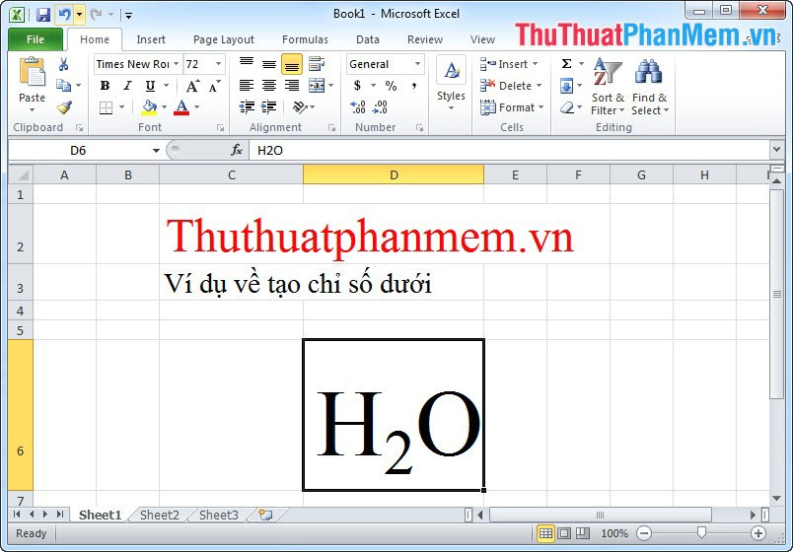Image resolution: width=793 pixels, height=552 pixels.
Task: Open the Sheet2 tab
Action: [x=160, y=516]
